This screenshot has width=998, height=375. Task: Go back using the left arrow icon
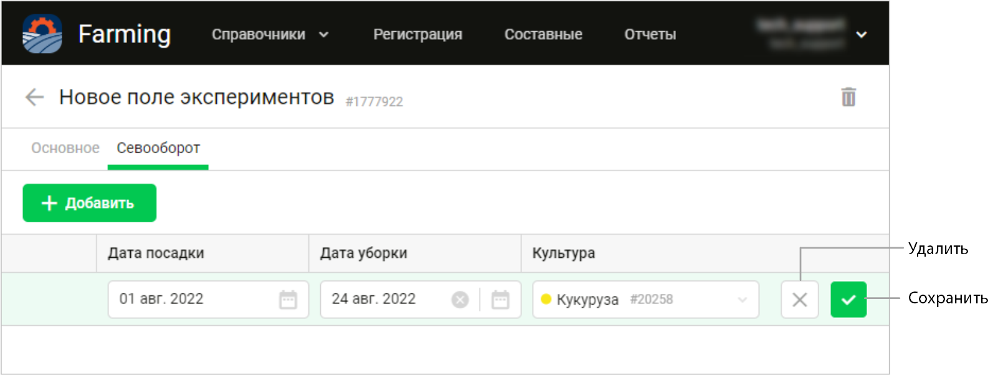tap(34, 97)
